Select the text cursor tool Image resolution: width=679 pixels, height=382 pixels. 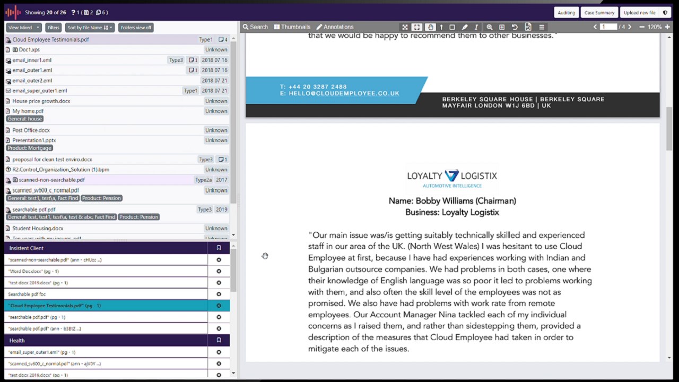tap(476, 27)
